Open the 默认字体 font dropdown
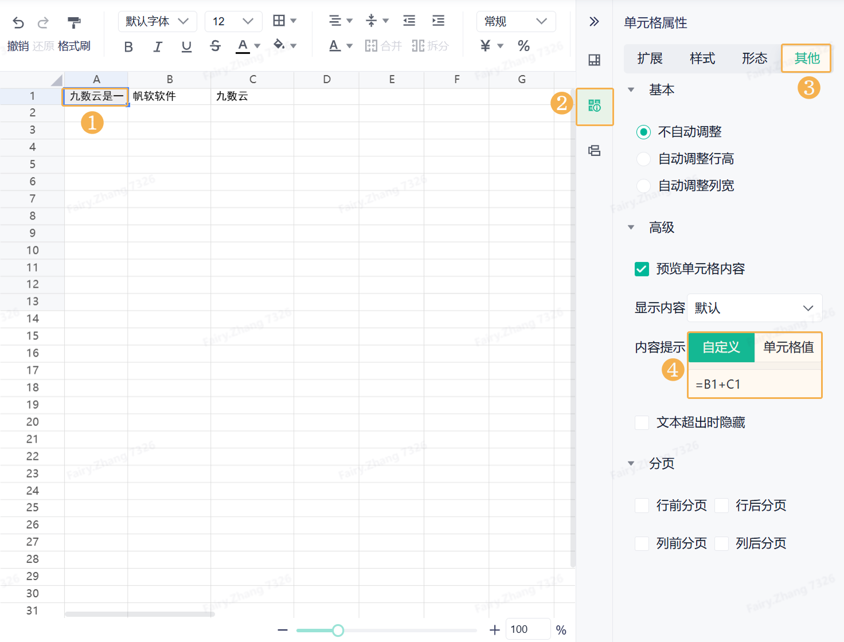Image resolution: width=844 pixels, height=642 pixels. click(x=158, y=21)
